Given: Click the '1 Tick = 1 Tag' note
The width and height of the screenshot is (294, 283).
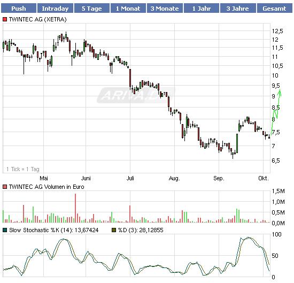Looking at the screenshot, I should pos(22,169).
